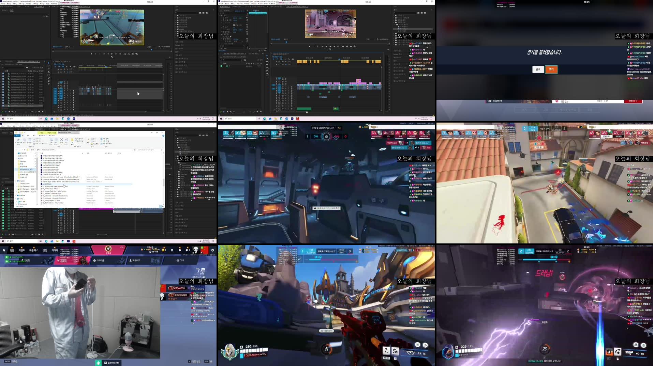Image resolution: width=653 pixels, height=366 pixels.
Task: Open timeline display settings wrench in top-left Premiere
Action: coord(71,67)
